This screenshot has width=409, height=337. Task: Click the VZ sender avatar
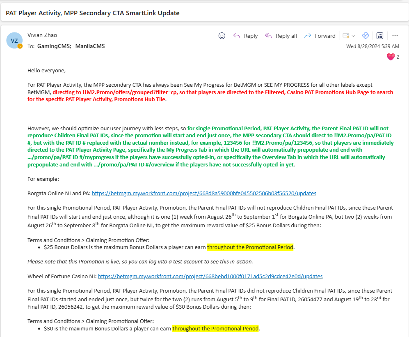click(14, 41)
